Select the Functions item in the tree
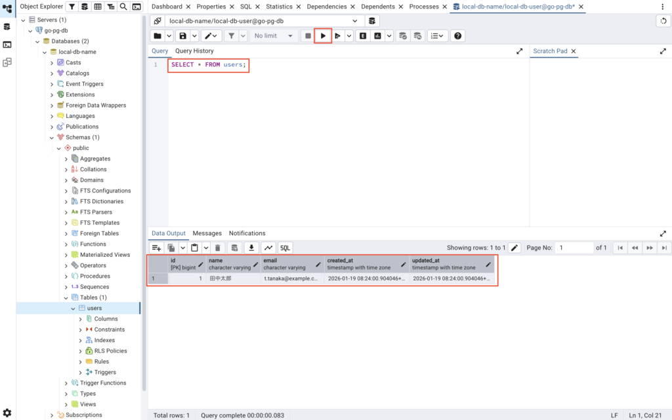 click(x=93, y=244)
